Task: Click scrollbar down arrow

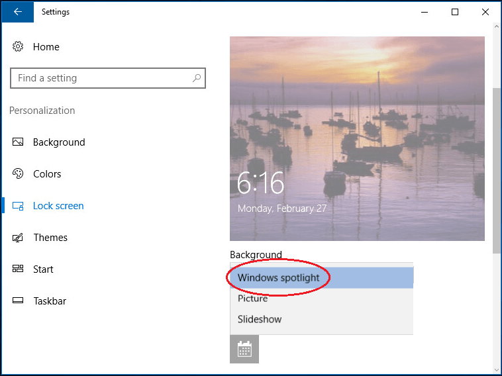Action: (497, 370)
